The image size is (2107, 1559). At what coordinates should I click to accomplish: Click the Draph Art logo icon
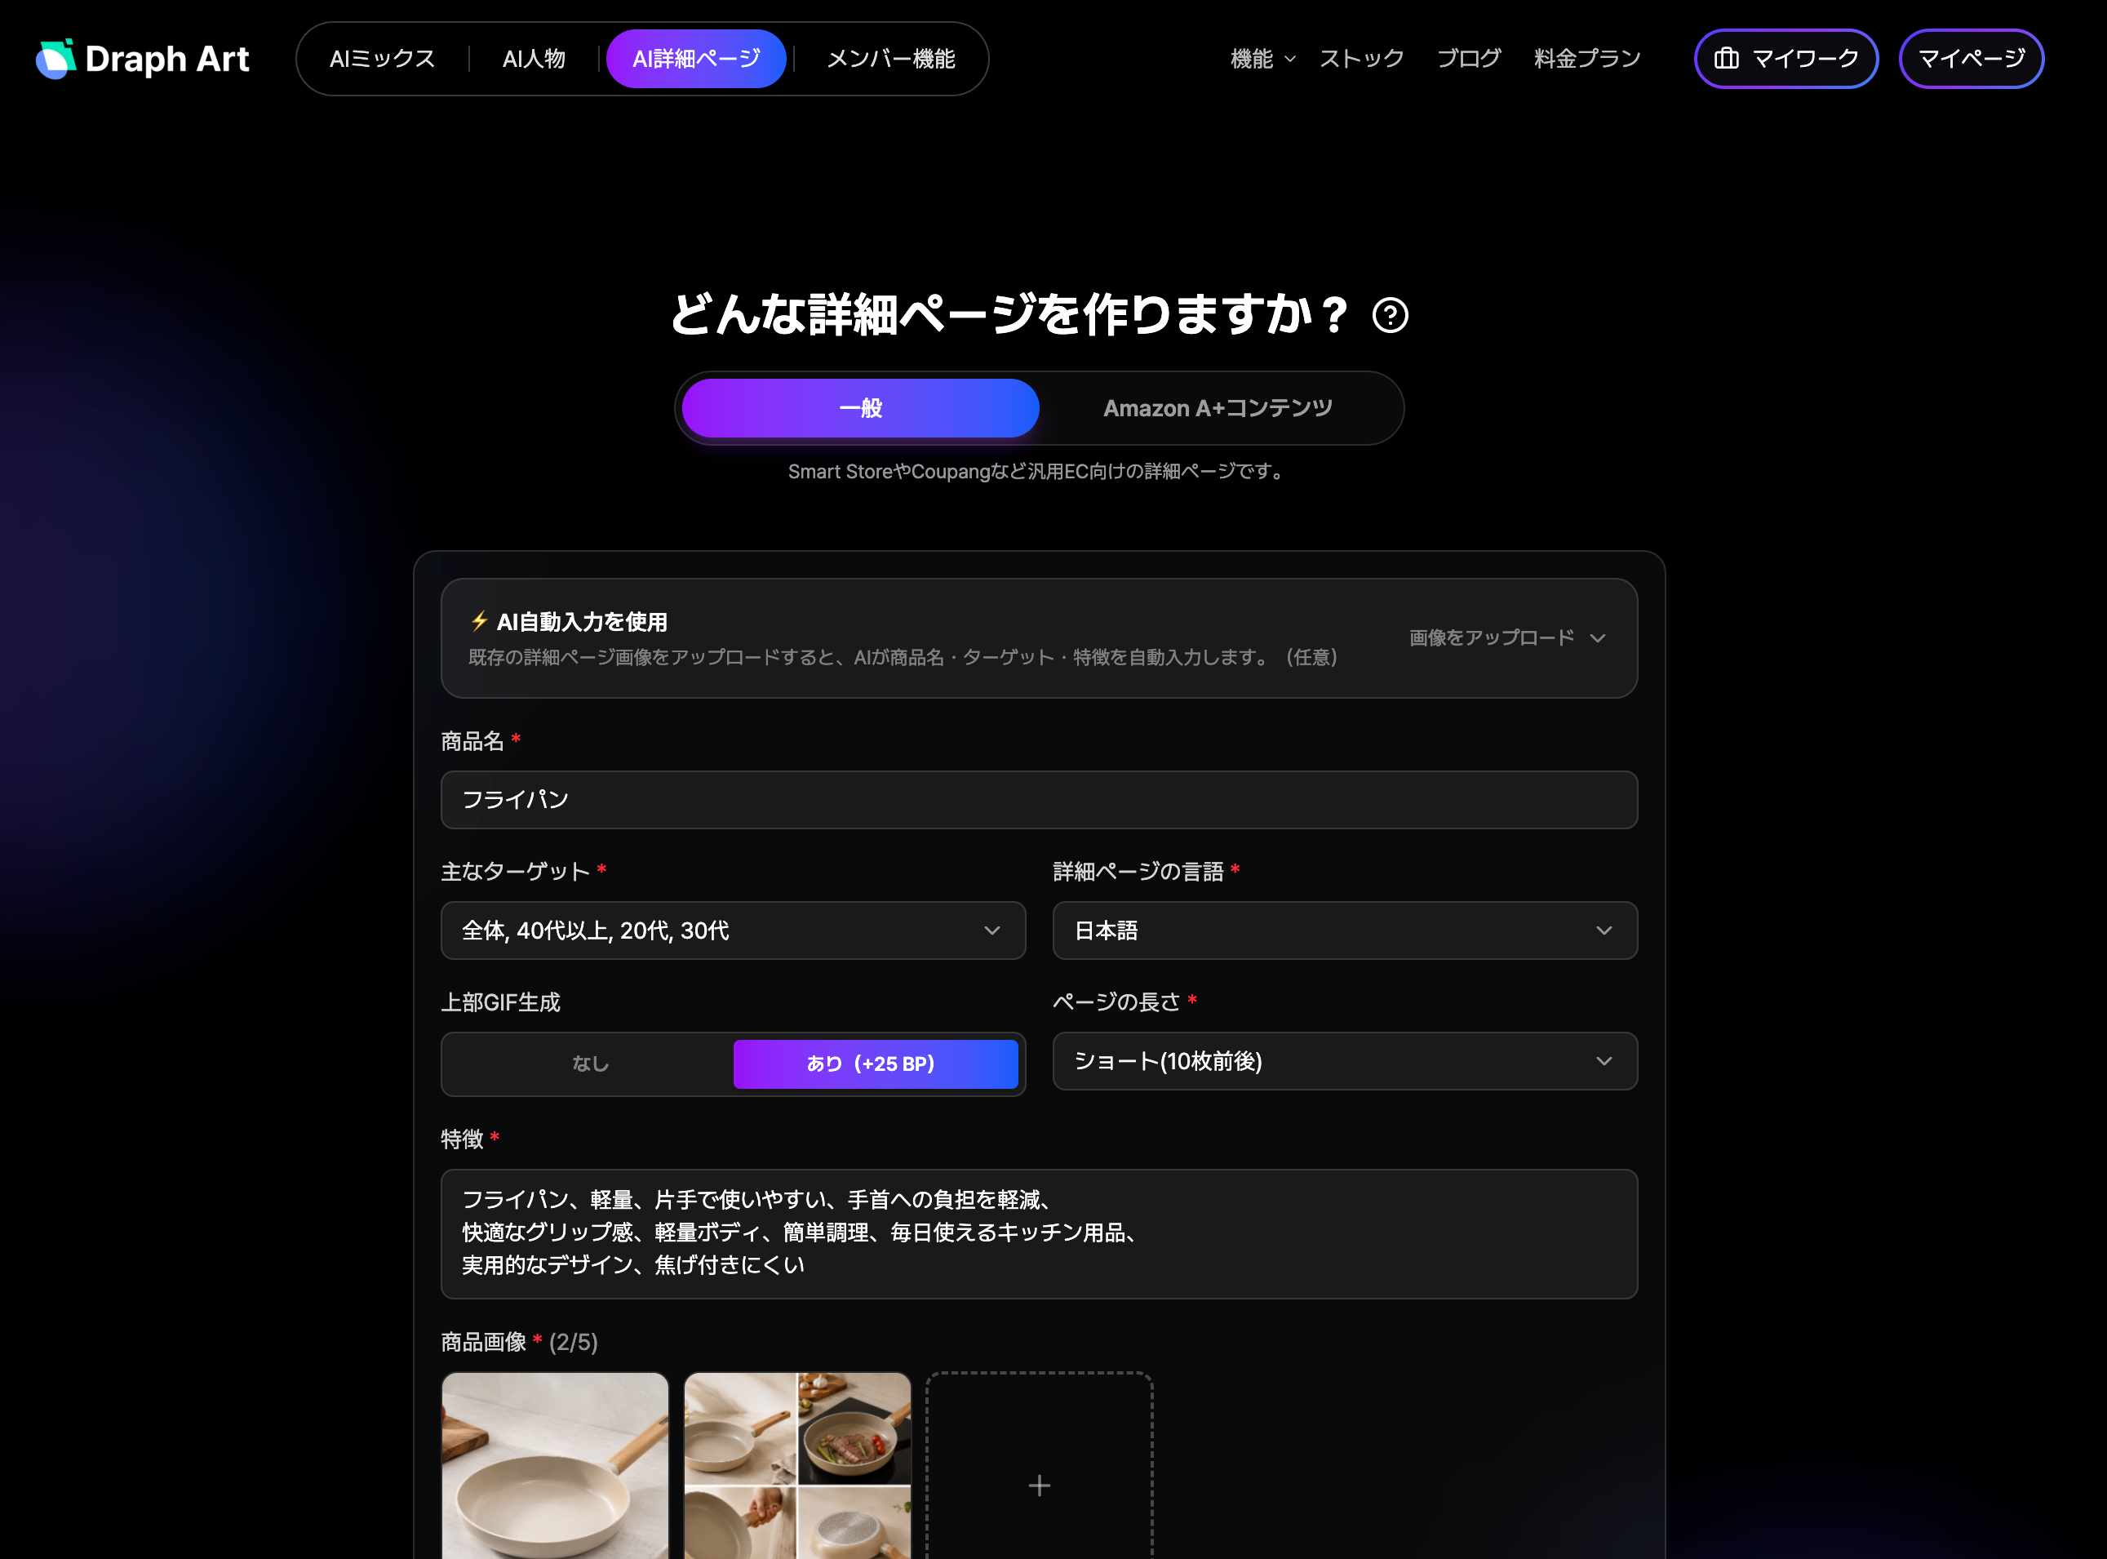coord(55,59)
